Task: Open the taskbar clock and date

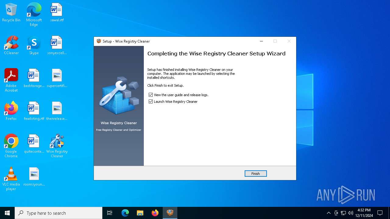Action: click(364, 213)
